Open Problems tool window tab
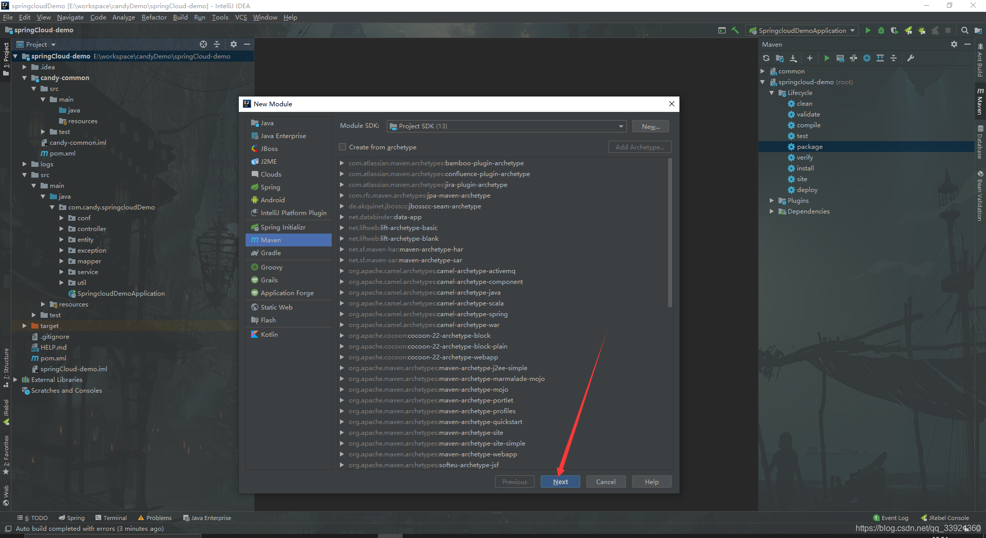Image resolution: width=986 pixels, height=538 pixels. 155,517
